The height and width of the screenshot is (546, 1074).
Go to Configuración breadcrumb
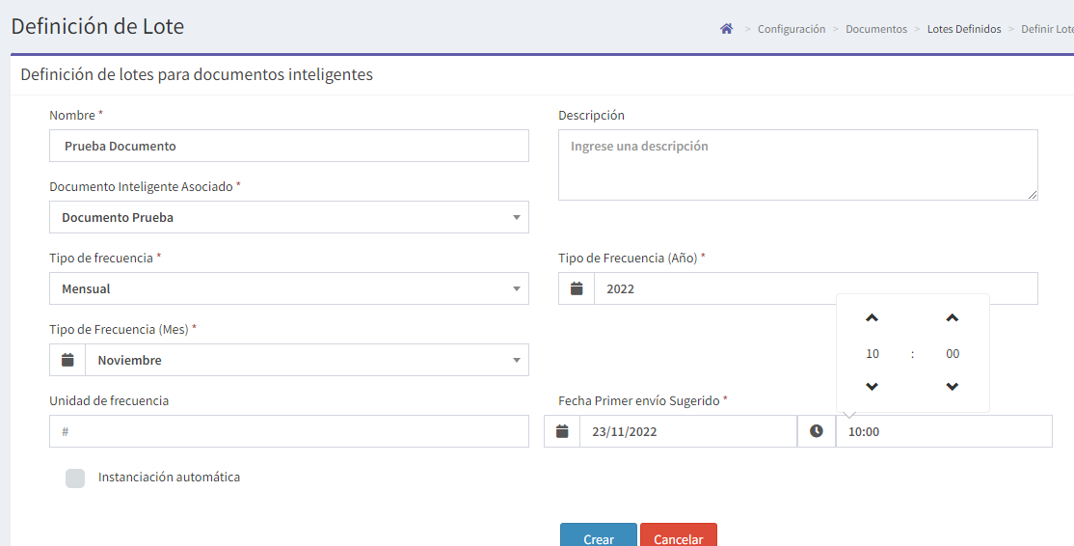pyautogui.click(x=792, y=29)
